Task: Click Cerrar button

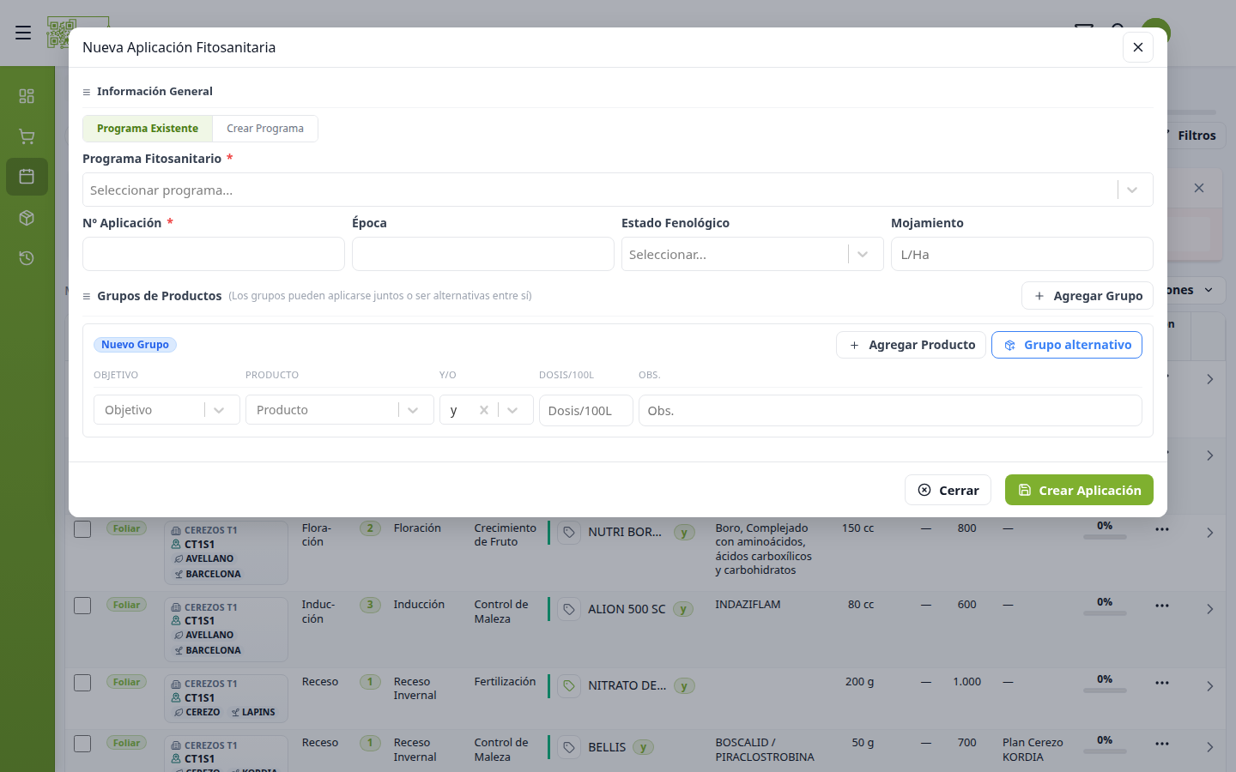Action: tap(948, 491)
